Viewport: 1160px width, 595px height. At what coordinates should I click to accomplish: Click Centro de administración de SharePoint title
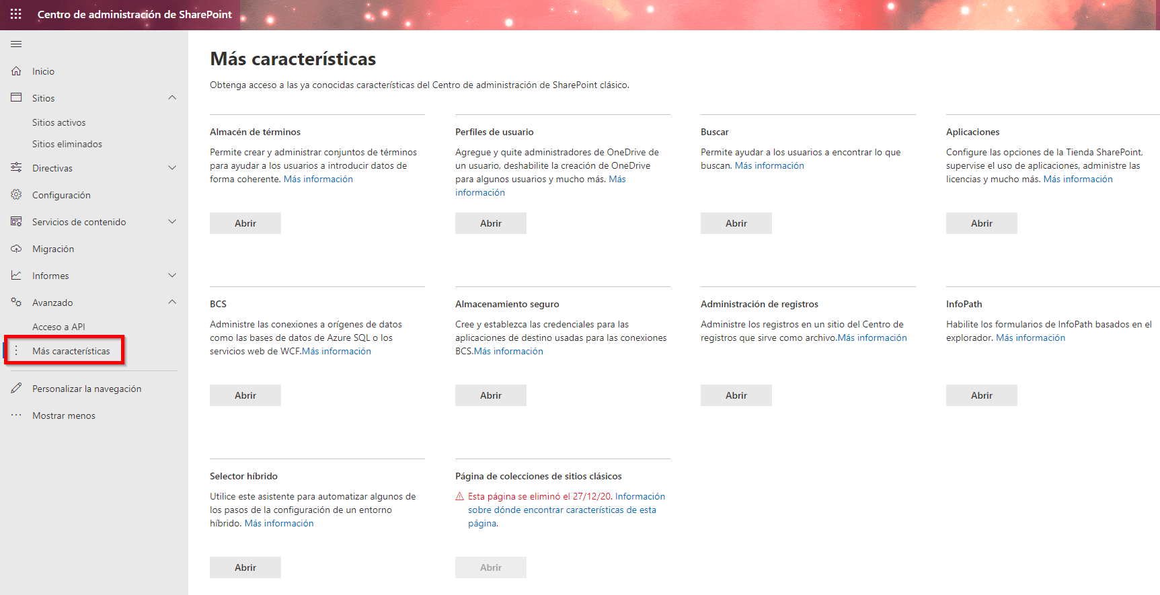(134, 14)
